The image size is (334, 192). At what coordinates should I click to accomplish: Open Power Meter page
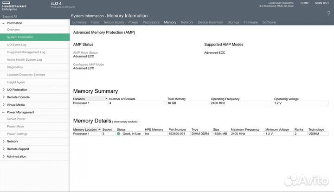click(16, 127)
